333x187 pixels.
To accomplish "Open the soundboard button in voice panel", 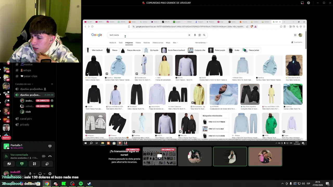I will [47, 164].
